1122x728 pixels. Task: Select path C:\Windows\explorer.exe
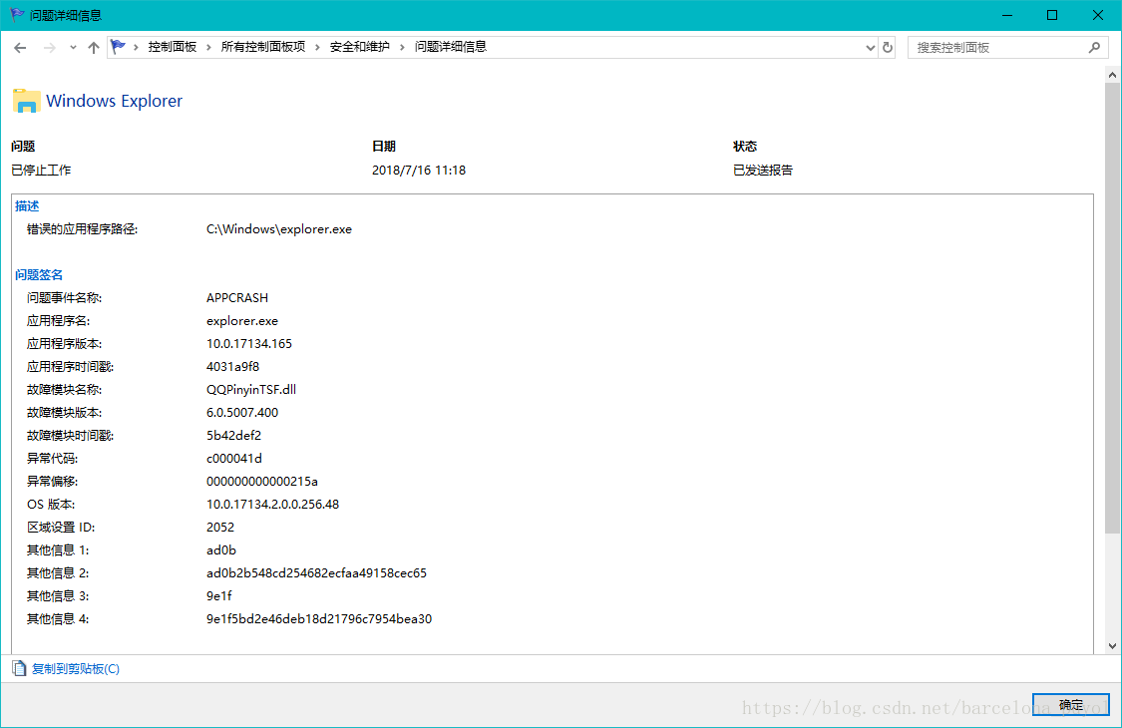pyautogui.click(x=279, y=229)
